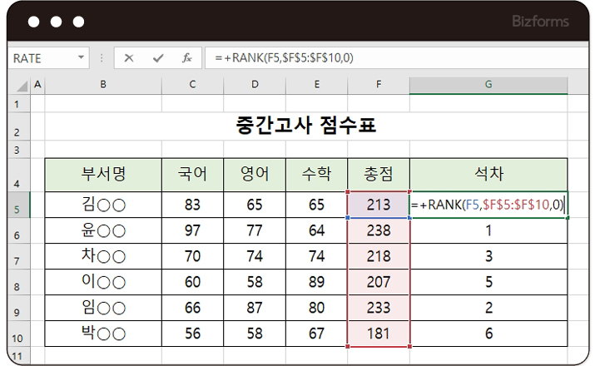Click the Enter checkmark icon in formula bar
The height and width of the screenshot is (366, 595).
tap(158, 58)
